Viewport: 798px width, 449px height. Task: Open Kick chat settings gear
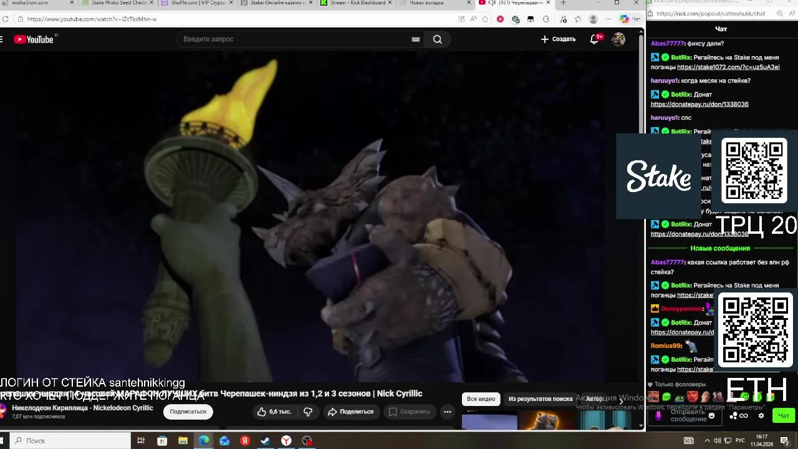click(x=761, y=416)
